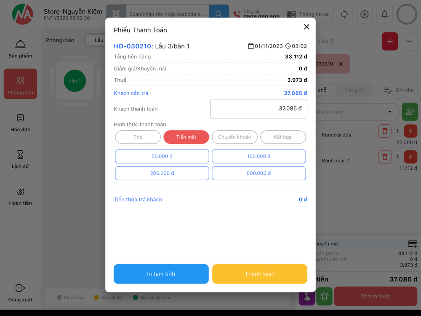421x316 pixels.
Task: Click the green alarm bell button
Action: pos(324,296)
